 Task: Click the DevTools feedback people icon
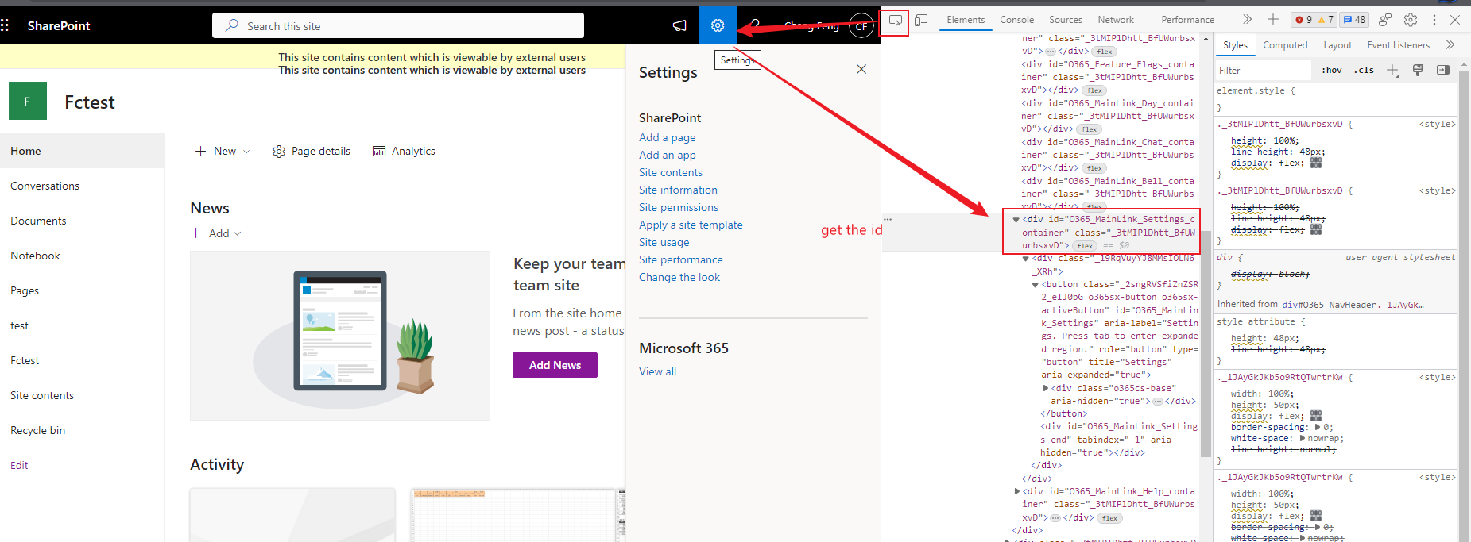click(1385, 20)
